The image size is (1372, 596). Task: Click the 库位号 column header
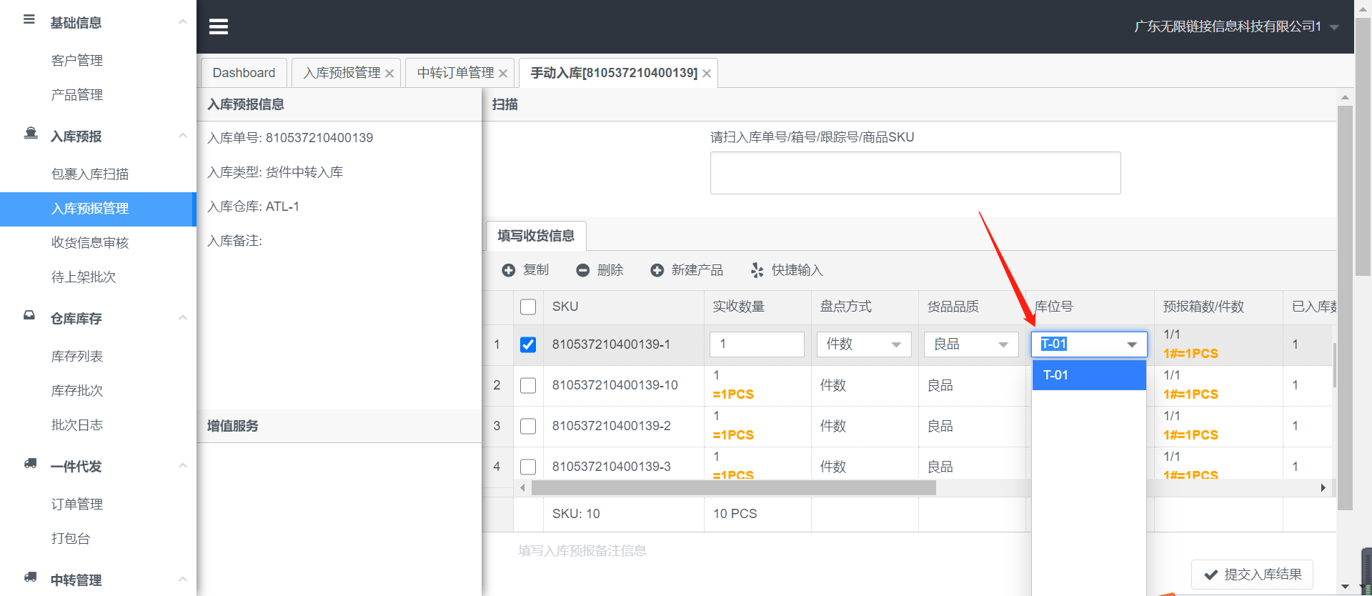[1090, 307]
